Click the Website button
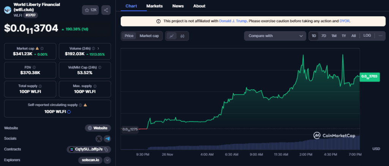This screenshot has height=166, width=389. pyautogui.click(x=98, y=128)
